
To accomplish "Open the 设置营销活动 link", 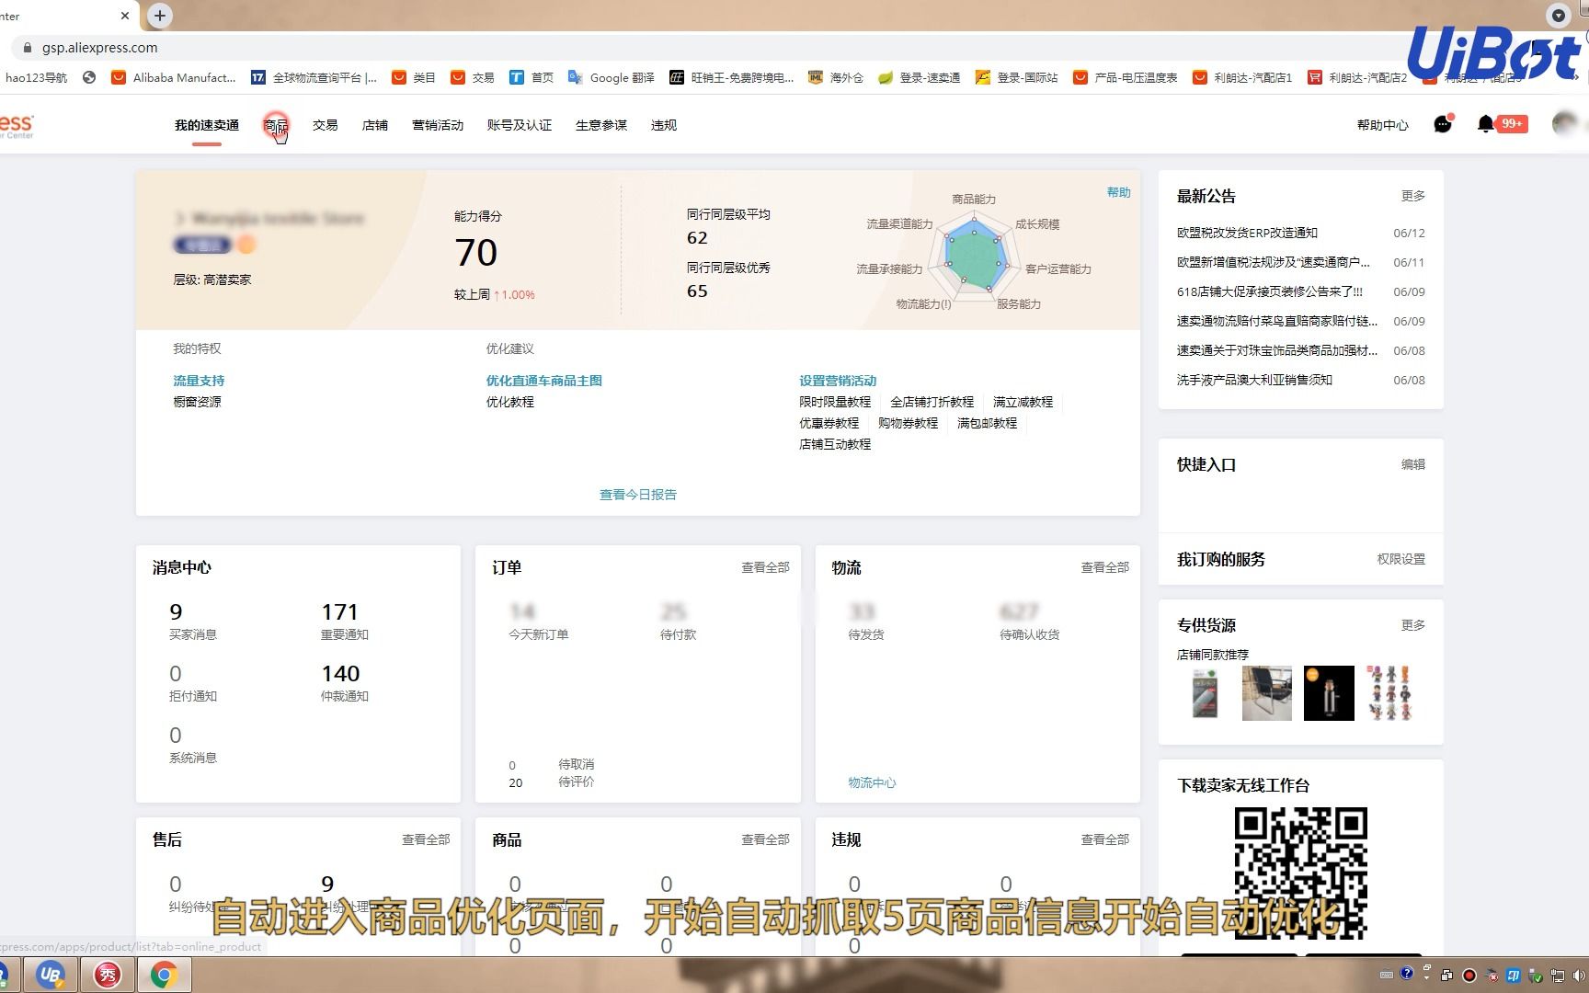I will click(x=838, y=381).
